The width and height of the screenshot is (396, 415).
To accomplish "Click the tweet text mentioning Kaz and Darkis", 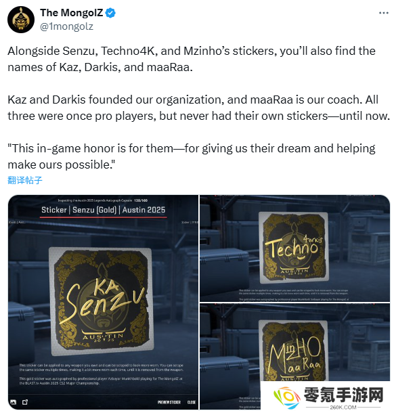I will (198, 108).
